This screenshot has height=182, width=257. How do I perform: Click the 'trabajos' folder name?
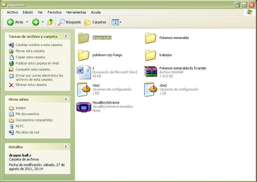point(165,55)
